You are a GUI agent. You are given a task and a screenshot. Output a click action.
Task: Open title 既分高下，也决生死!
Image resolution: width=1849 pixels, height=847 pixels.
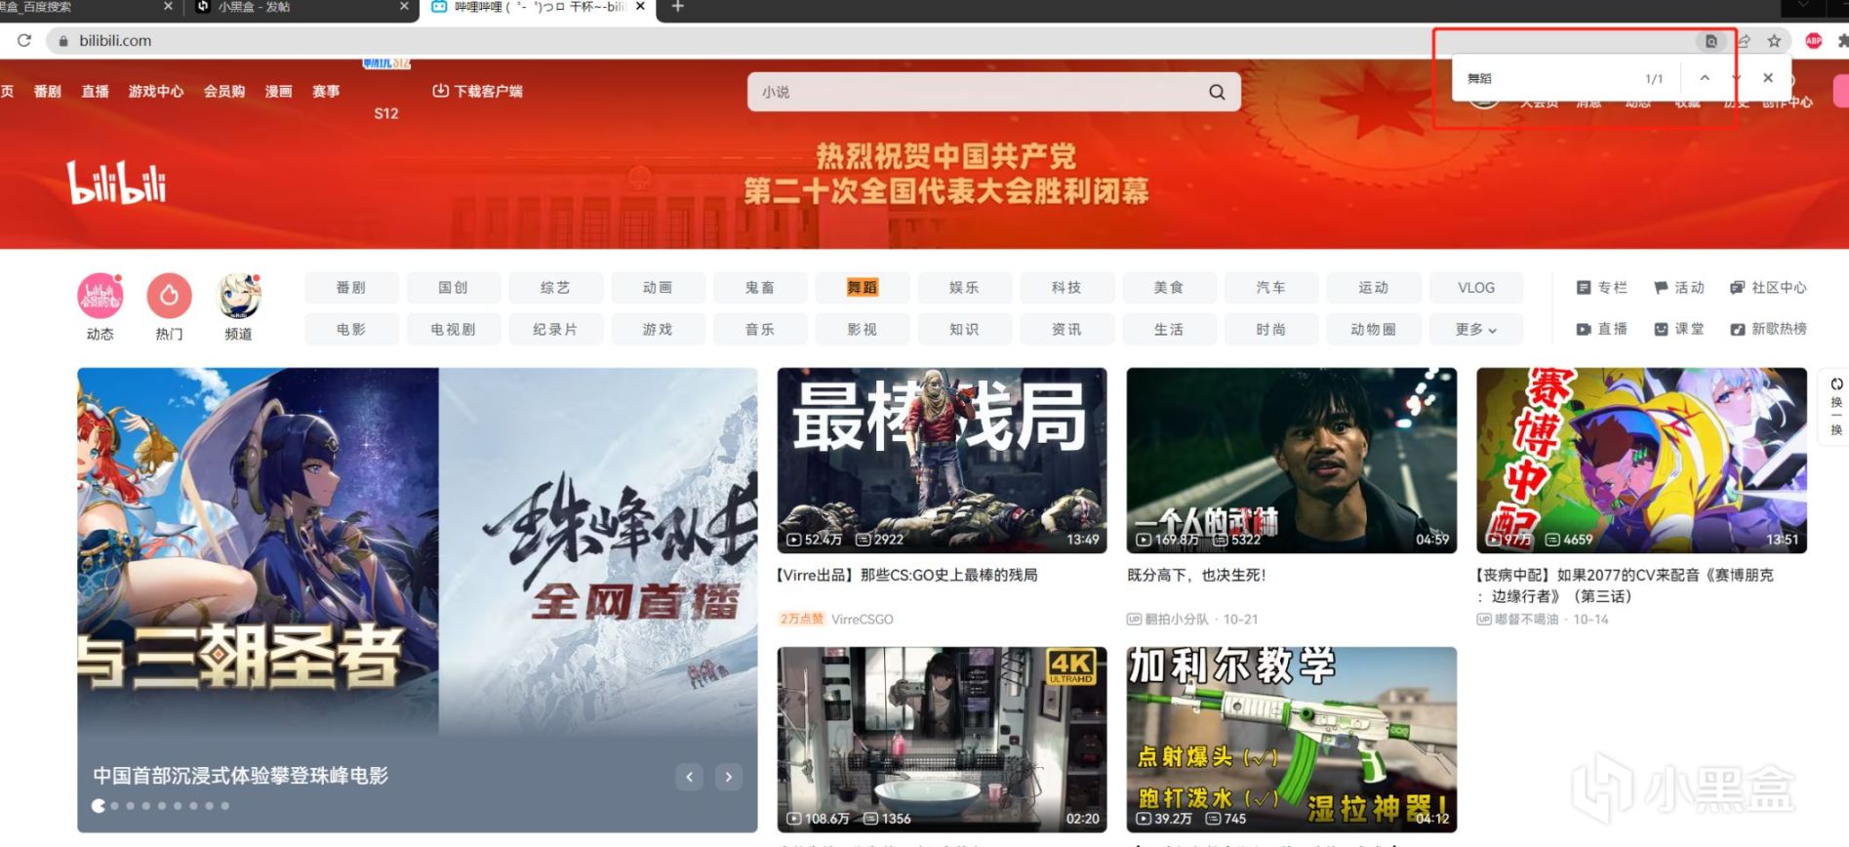coord(1196,576)
